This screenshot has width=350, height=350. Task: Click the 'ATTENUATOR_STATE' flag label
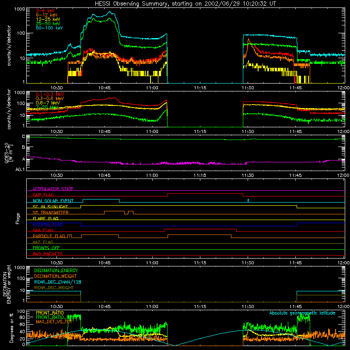pos(53,189)
